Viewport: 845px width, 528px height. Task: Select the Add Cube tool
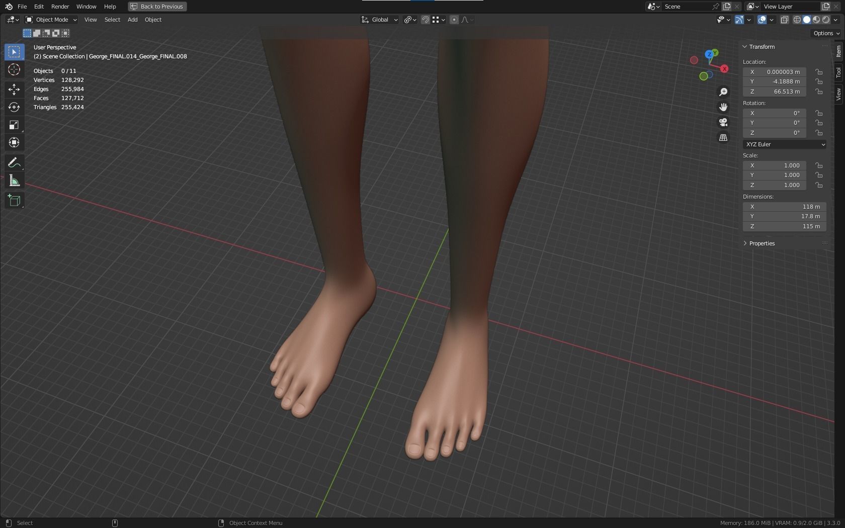pos(14,201)
